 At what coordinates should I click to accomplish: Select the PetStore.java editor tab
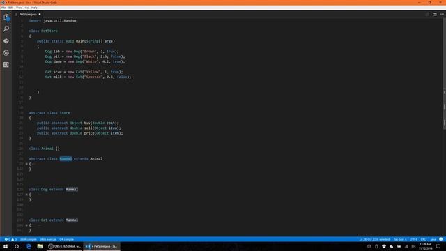click(28, 14)
